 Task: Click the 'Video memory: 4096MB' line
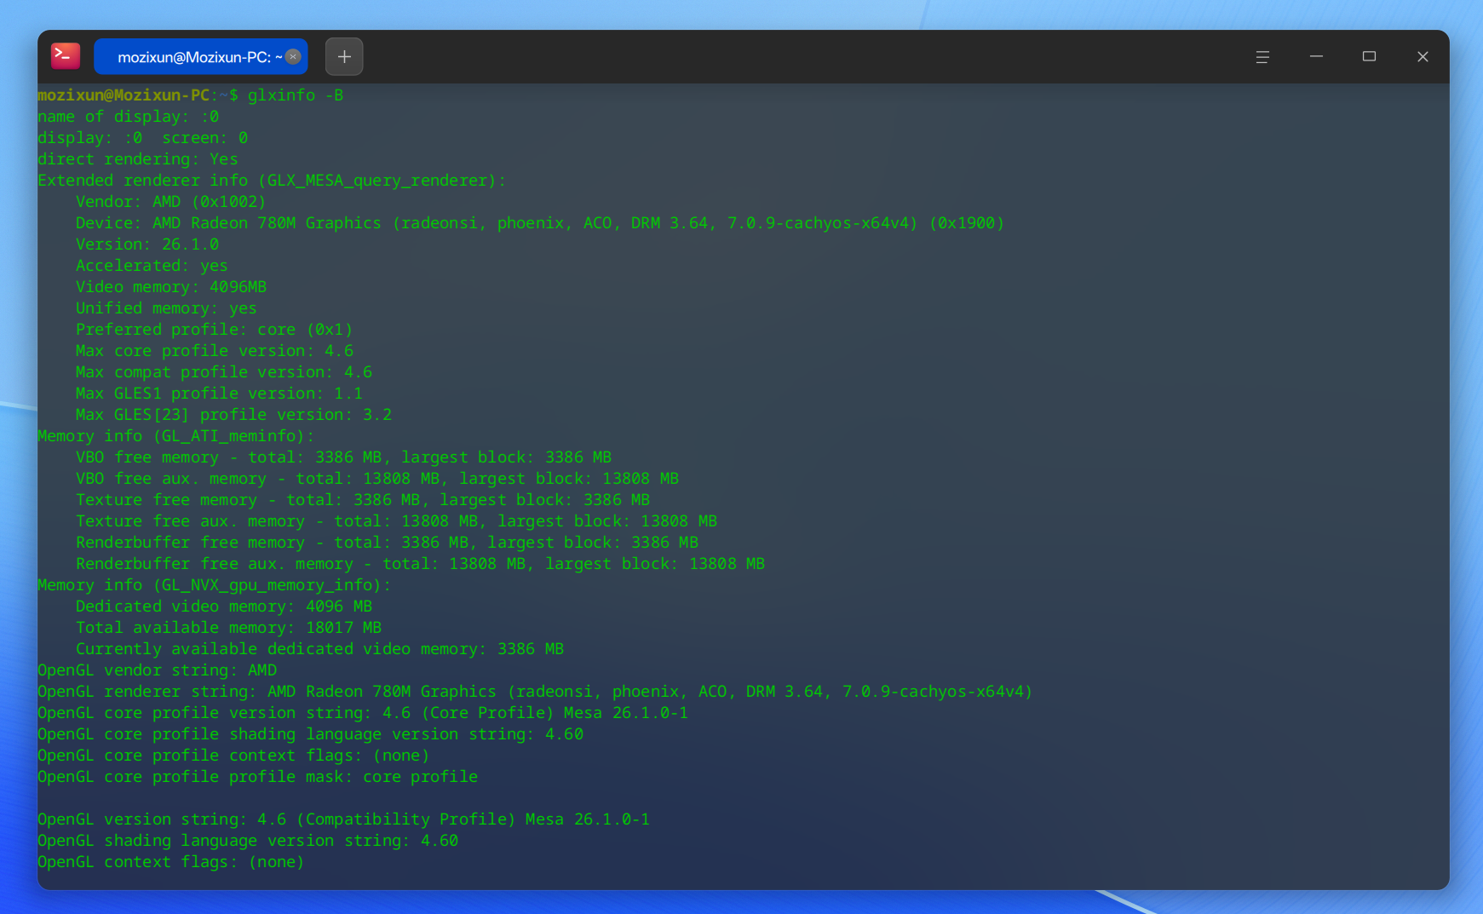click(171, 287)
